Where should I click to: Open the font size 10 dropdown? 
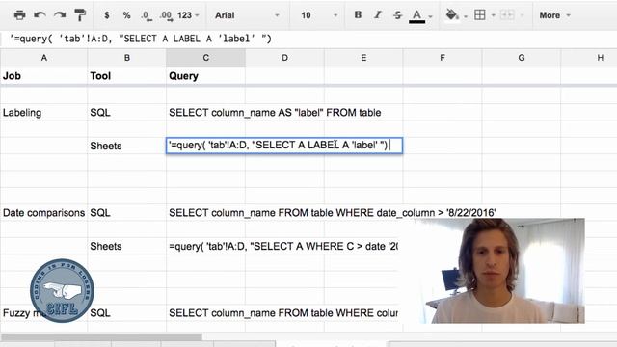tap(319, 15)
